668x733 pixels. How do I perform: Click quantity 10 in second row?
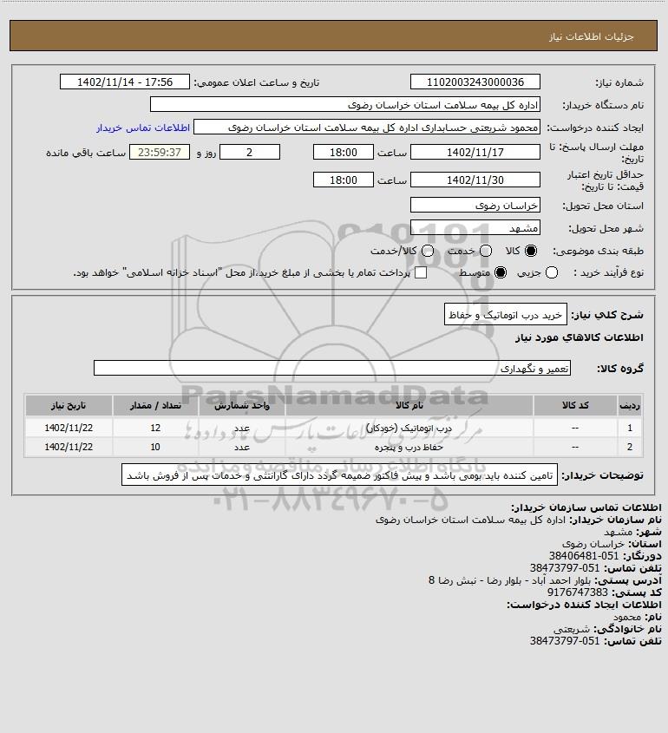pyautogui.click(x=155, y=447)
